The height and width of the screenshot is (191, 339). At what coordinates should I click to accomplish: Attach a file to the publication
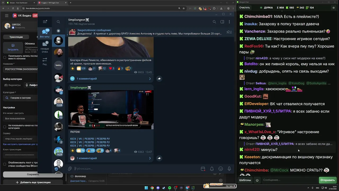pos(70,169)
